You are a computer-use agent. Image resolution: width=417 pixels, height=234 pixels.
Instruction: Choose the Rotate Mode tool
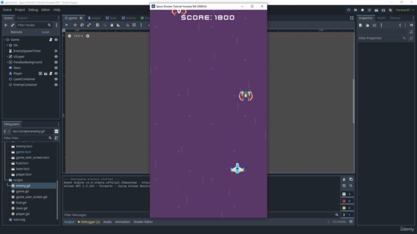point(82,25)
